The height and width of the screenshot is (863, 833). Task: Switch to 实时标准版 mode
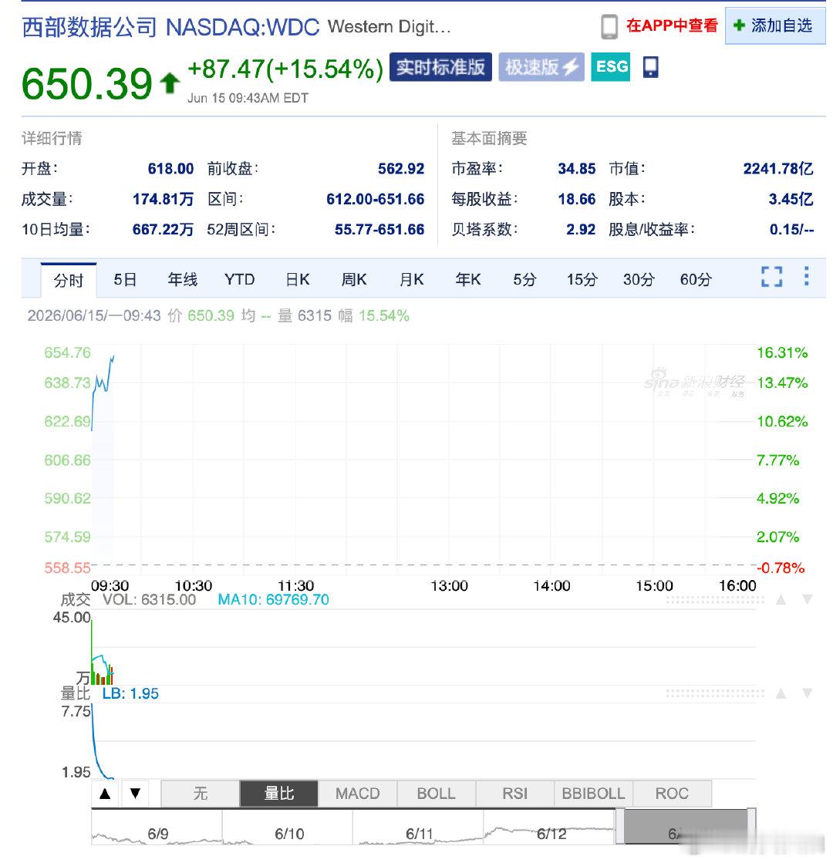click(x=440, y=67)
